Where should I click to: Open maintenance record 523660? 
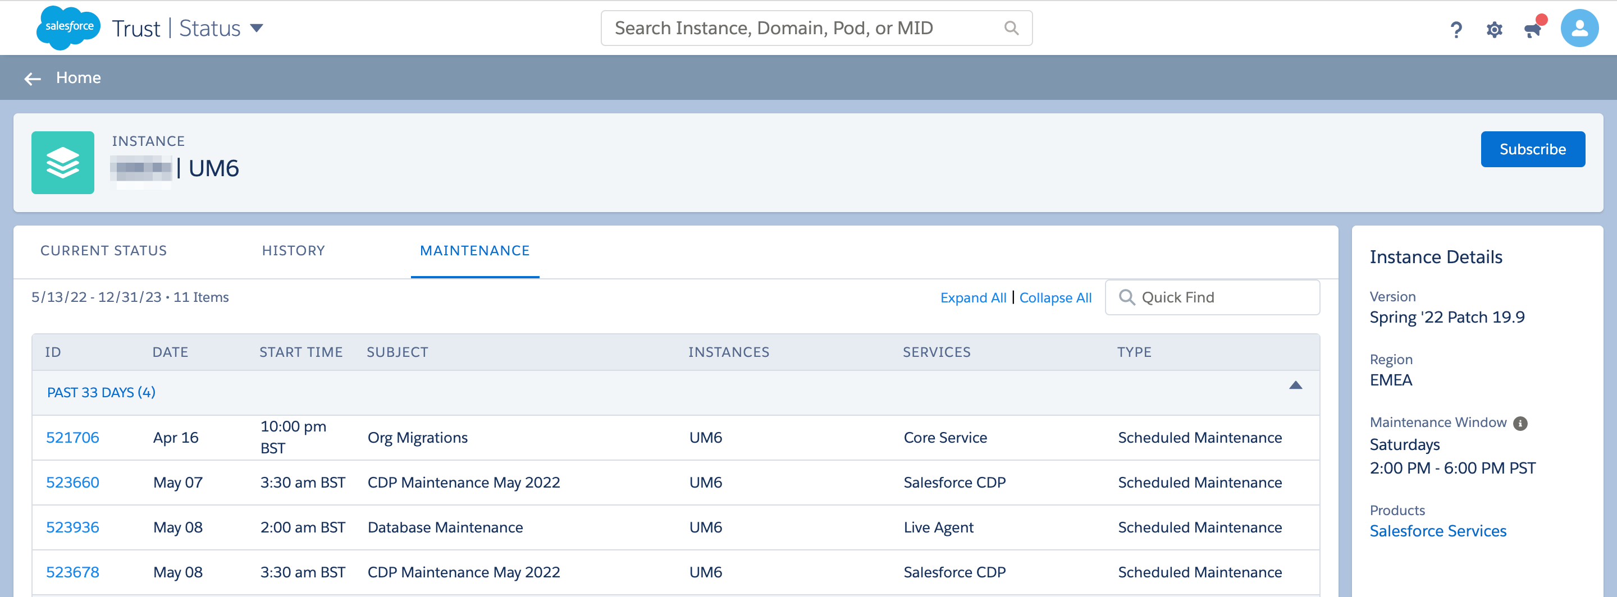point(73,483)
